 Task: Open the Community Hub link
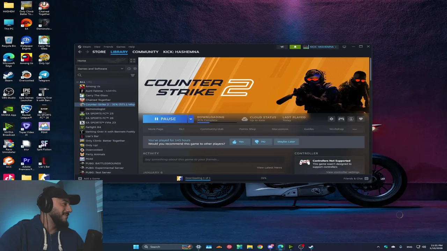pyautogui.click(x=212, y=129)
